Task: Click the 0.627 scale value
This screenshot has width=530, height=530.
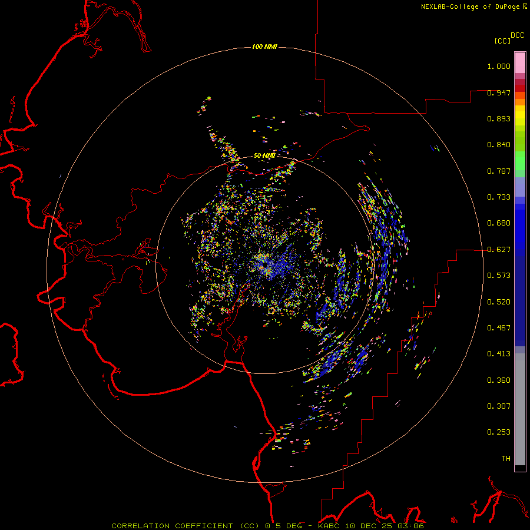Action: point(499,250)
